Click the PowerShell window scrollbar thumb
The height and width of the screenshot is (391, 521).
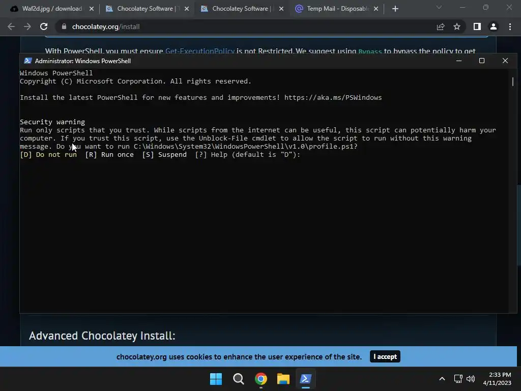click(x=513, y=81)
